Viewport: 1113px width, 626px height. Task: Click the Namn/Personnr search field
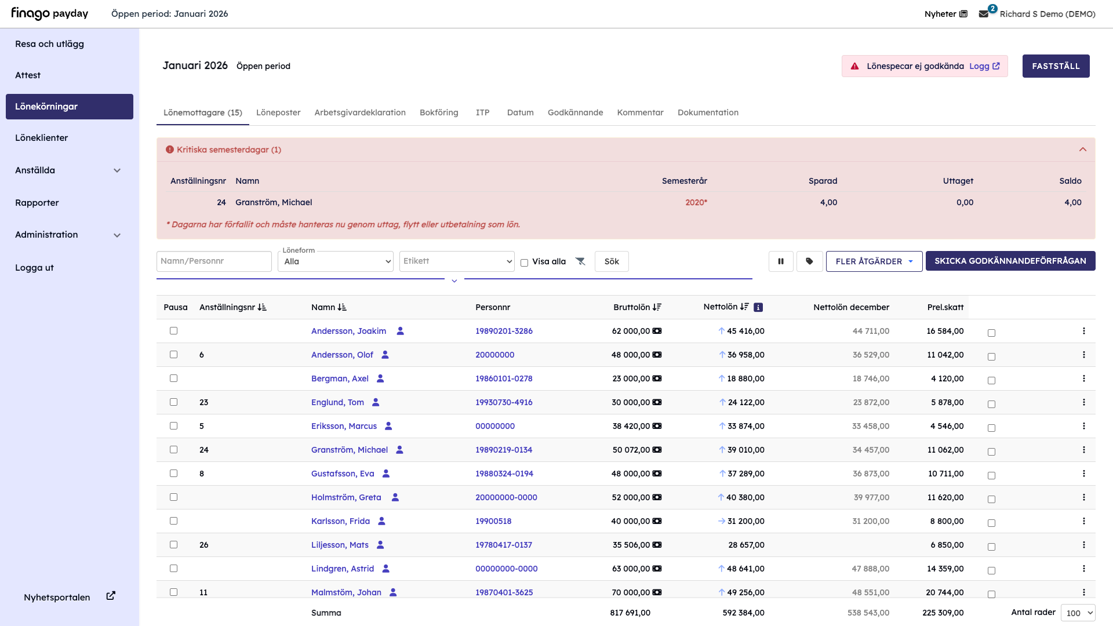pyautogui.click(x=213, y=261)
